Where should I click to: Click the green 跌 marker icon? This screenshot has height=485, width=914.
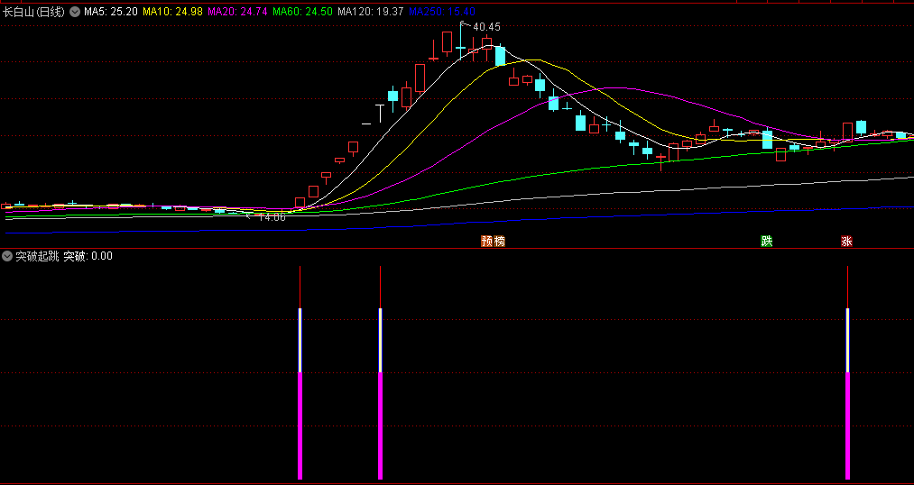pos(767,241)
